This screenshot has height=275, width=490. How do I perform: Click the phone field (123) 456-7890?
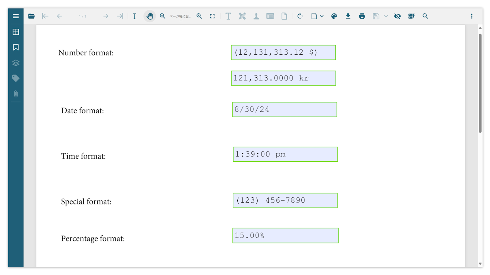click(x=285, y=200)
